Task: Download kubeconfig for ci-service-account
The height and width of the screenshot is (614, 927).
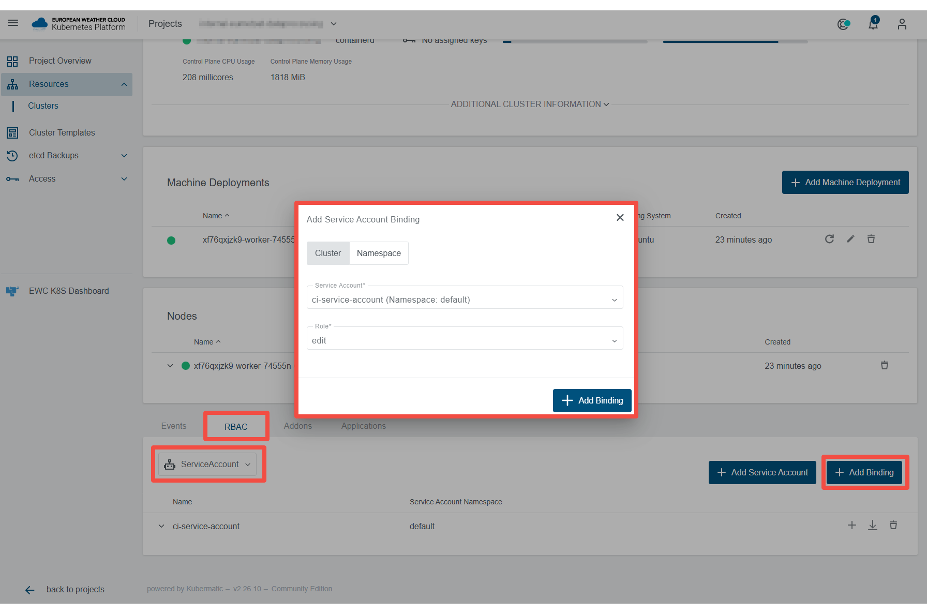Action: coord(873,526)
